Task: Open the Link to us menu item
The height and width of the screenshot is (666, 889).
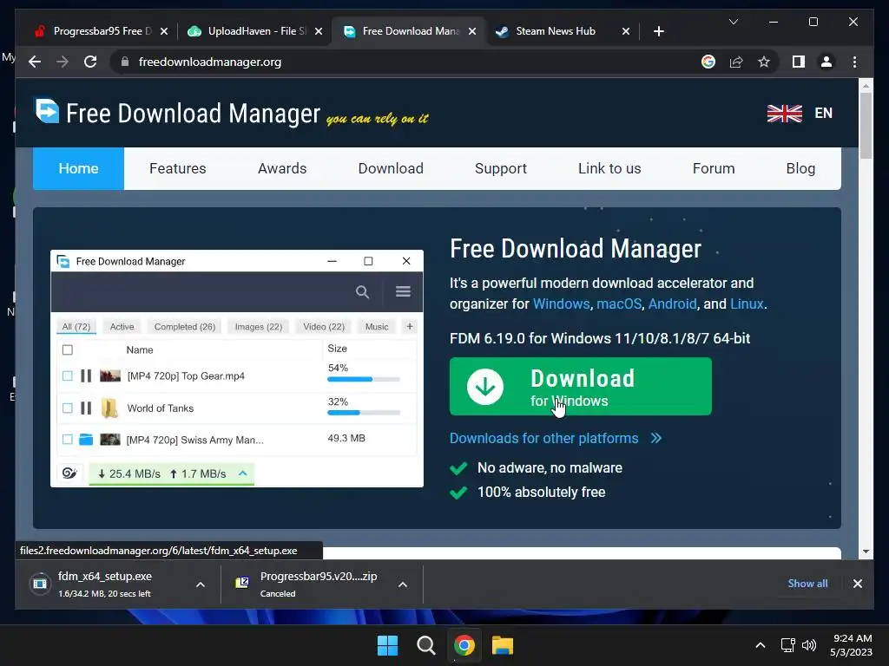Action: click(x=609, y=168)
